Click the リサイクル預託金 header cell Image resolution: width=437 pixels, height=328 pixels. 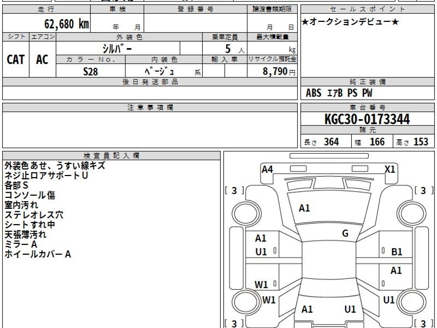pos(272,59)
